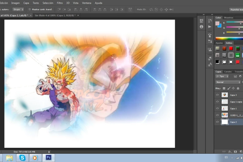Select the 3D roll mode icon
The height and width of the screenshot is (162, 243).
(x=156, y=9)
